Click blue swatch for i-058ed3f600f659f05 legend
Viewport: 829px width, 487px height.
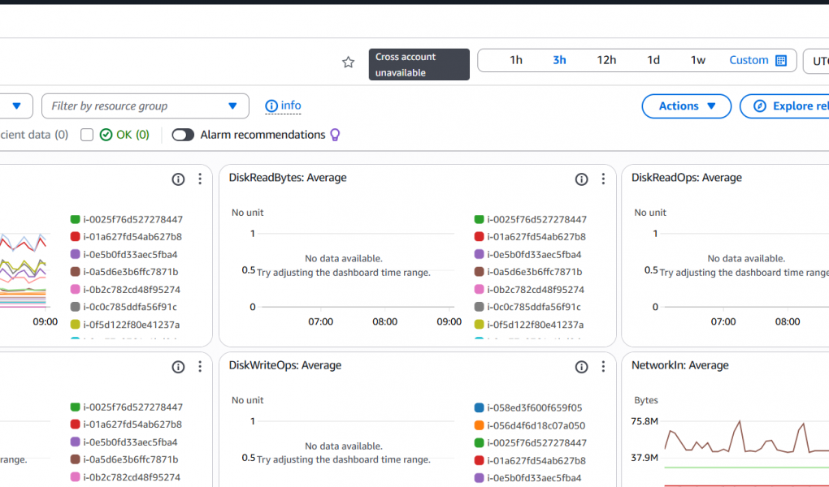479,407
